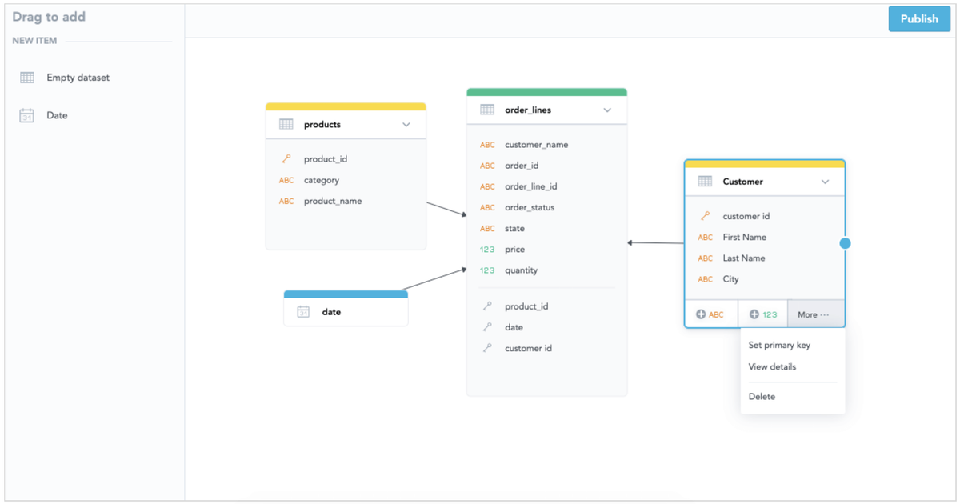Click the blue connection handle on Customer
960x504 pixels.
point(846,242)
